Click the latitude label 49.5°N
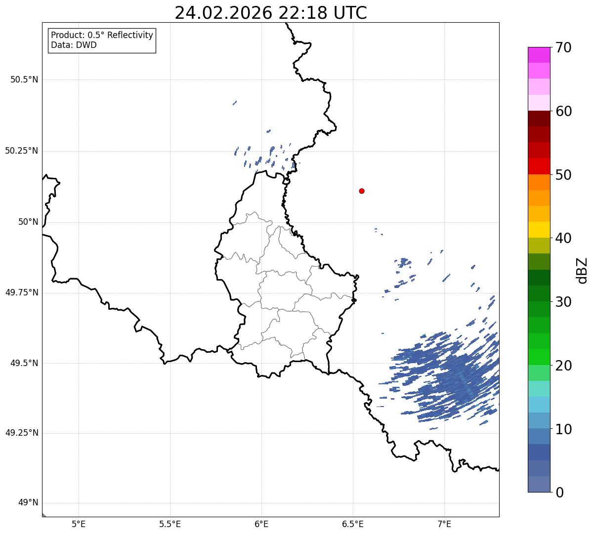Viewport: 594px width, 534px height. pyautogui.click(x=24, y=363)
